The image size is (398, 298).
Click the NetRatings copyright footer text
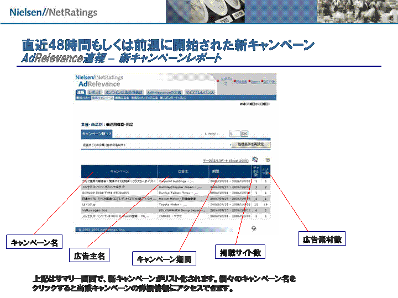pyautogui.click(x=102, y=230)
